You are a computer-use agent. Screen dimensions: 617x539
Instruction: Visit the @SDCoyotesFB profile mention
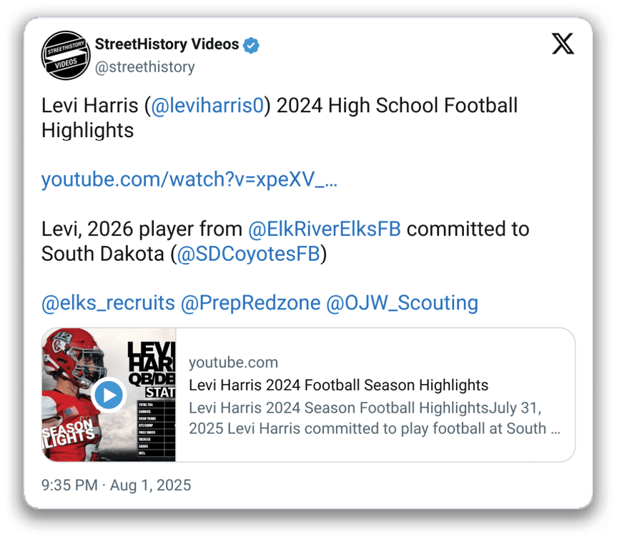[x=248, y=254]
